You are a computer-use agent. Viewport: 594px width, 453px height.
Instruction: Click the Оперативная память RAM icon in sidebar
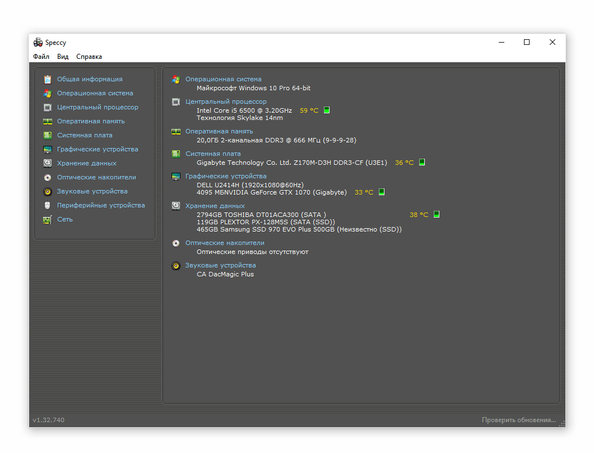pos(48,121)
